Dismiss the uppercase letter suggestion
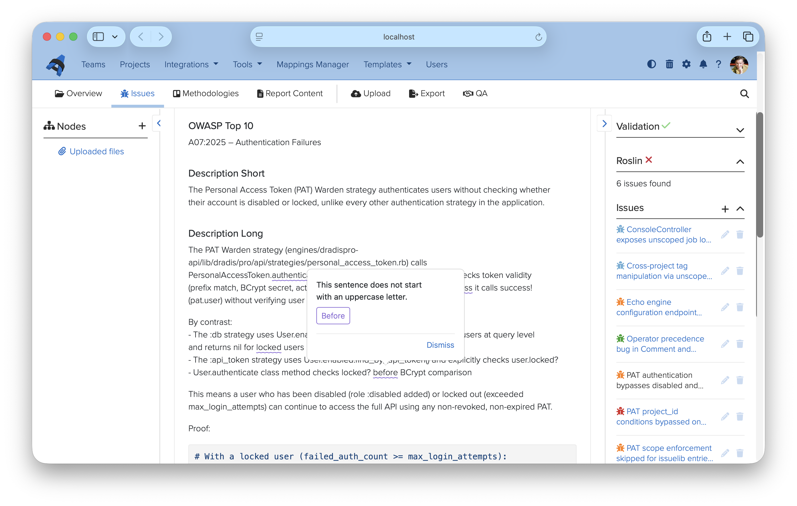 coord(440,345)
